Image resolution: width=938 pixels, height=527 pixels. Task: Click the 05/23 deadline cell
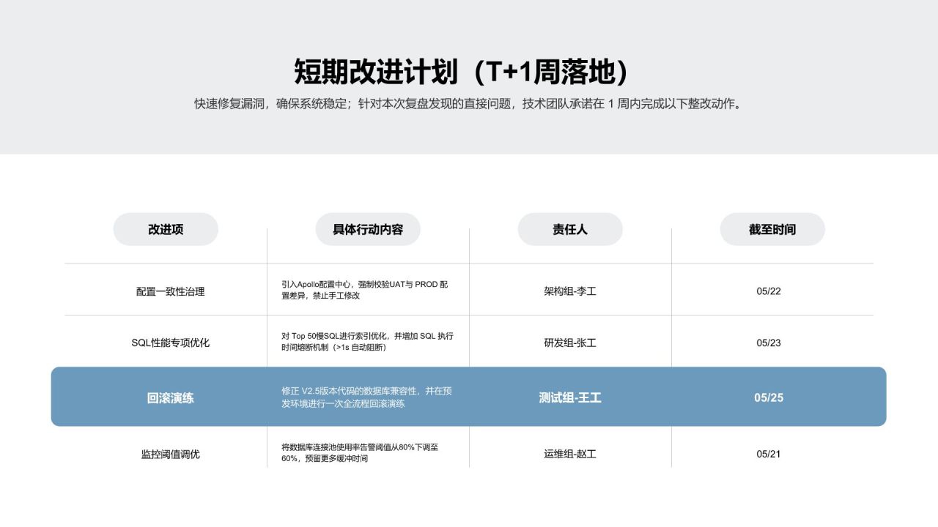pyautogui.click(x=769, y=343)
